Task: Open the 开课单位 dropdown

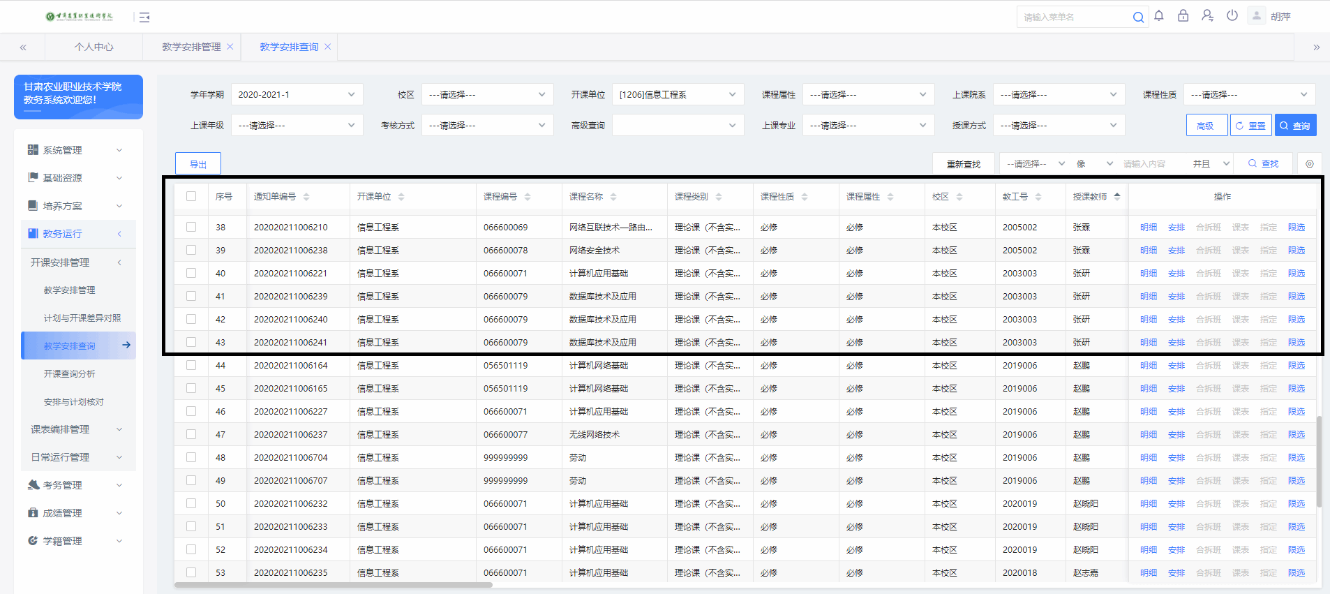Action: [x=677, y=95]
